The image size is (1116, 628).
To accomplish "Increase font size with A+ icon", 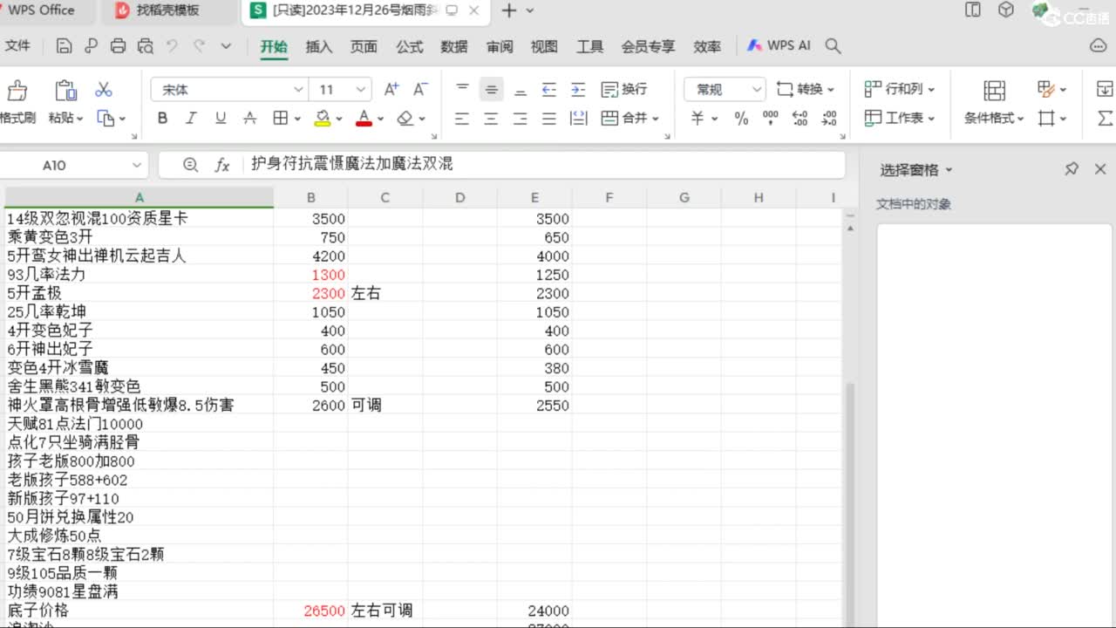I will (391, 89).
